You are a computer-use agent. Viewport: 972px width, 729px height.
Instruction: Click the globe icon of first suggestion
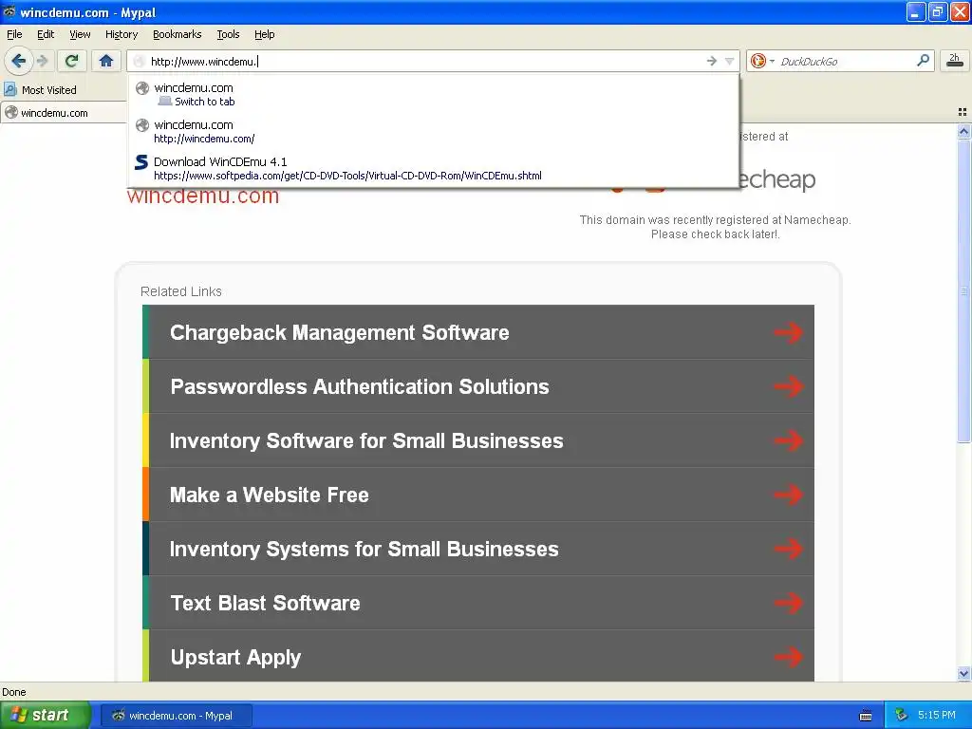point(142,88)
